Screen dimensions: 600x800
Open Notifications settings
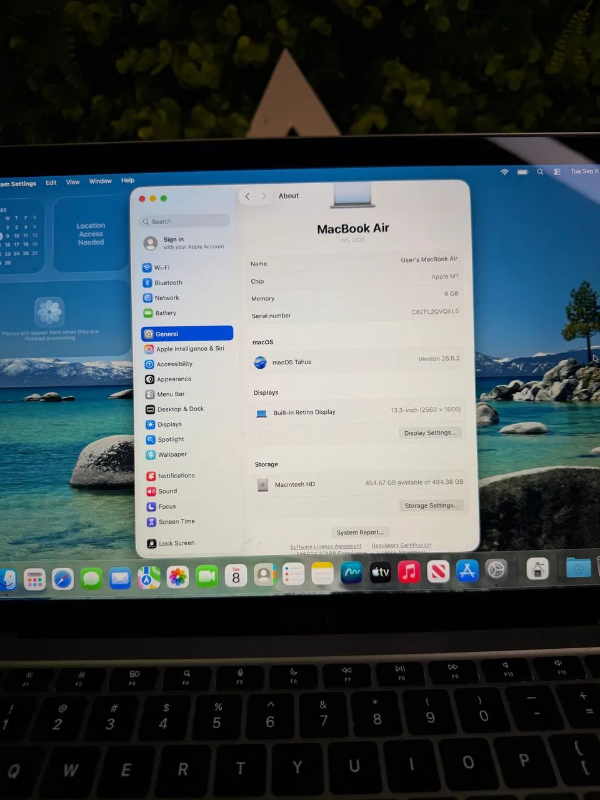(x=171, y=476)
